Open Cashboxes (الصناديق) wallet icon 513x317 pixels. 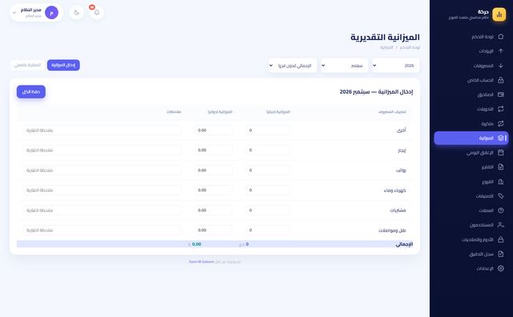click(500, 94)
